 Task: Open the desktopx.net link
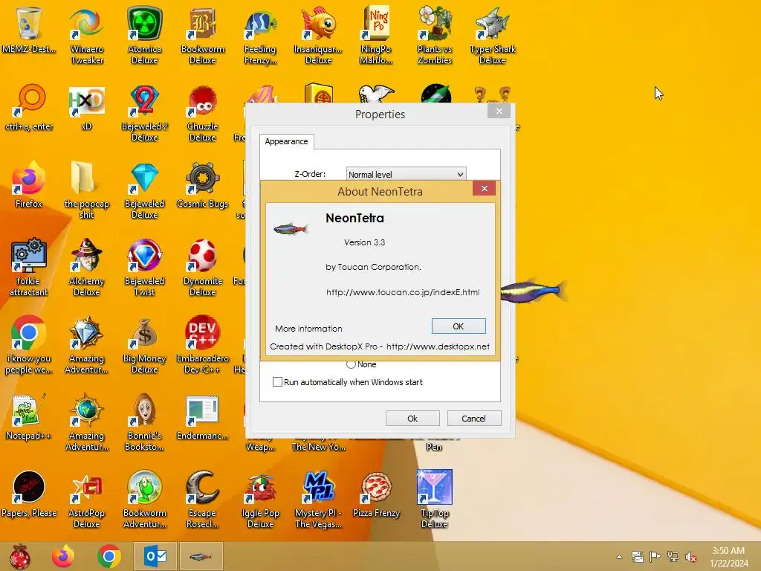tap(438, 346)
